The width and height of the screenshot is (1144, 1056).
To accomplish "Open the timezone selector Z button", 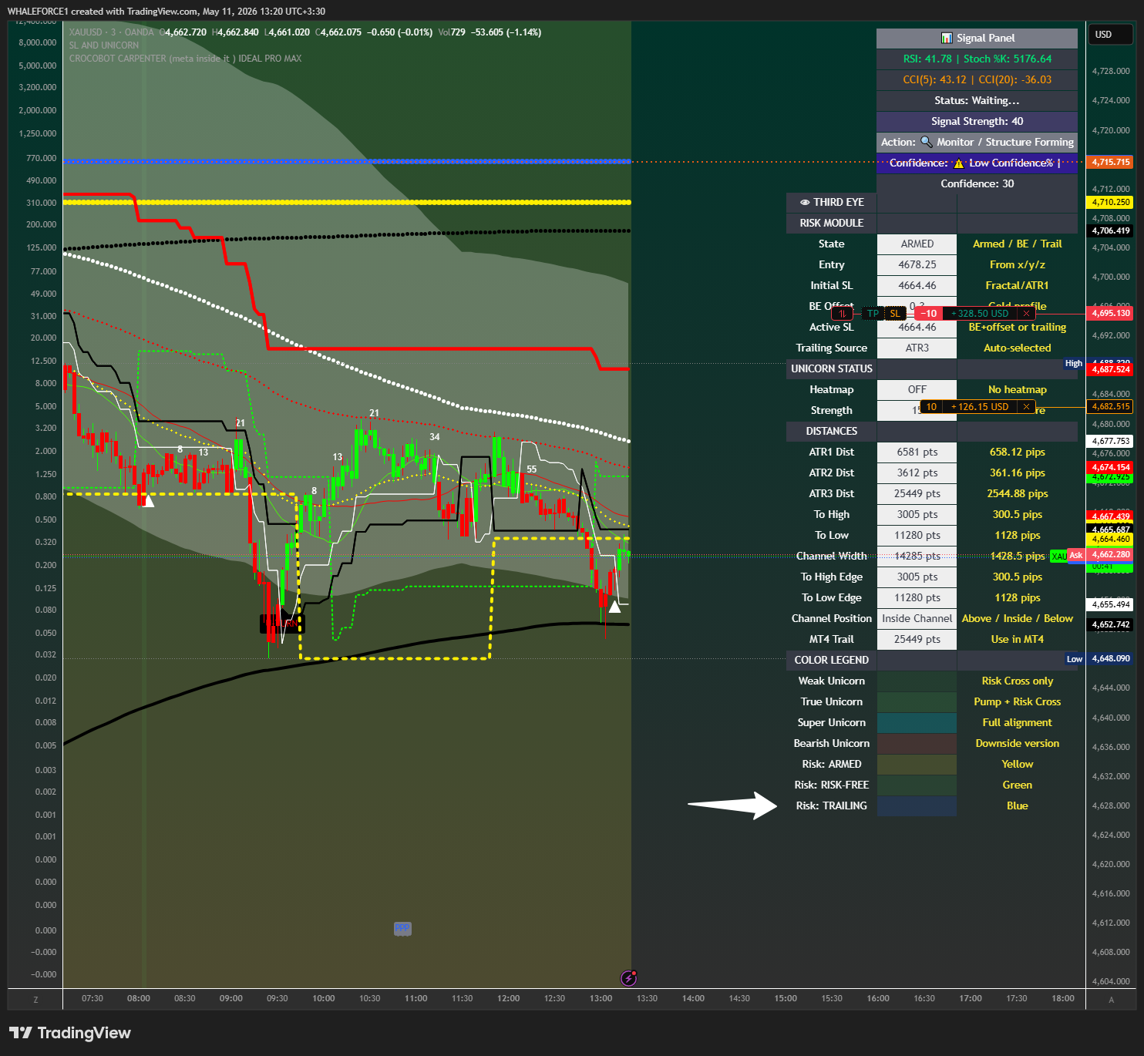I will pyautogui.click(x=35, y=1000).
